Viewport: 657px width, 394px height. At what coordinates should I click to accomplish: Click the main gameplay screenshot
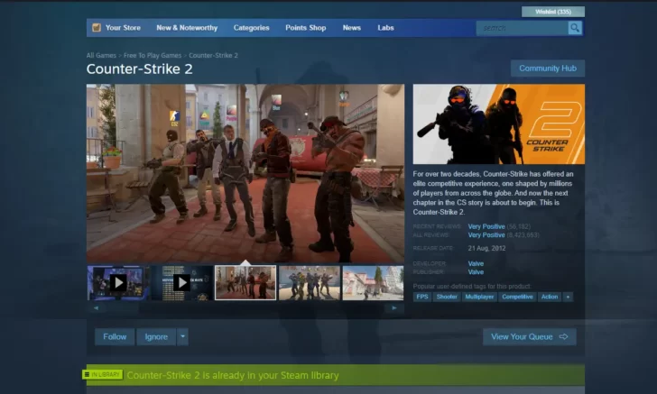[x=245, y=173]
